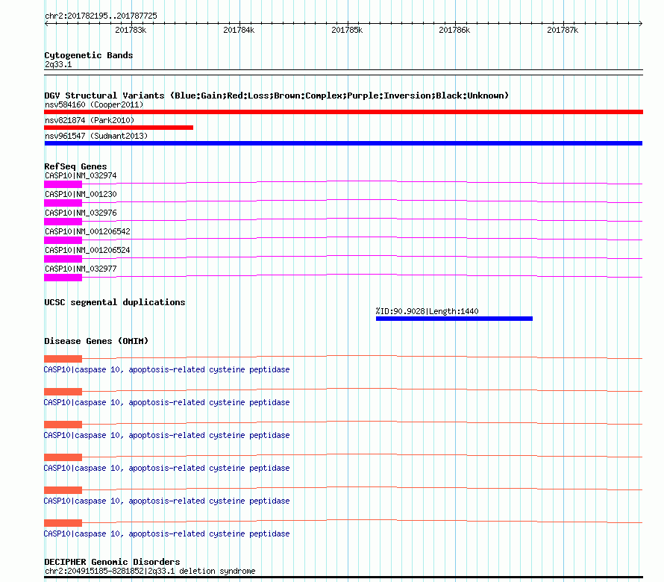664x582 pixels.
Task: Click the 201787k ruler tick label
Action: point(563,30)
